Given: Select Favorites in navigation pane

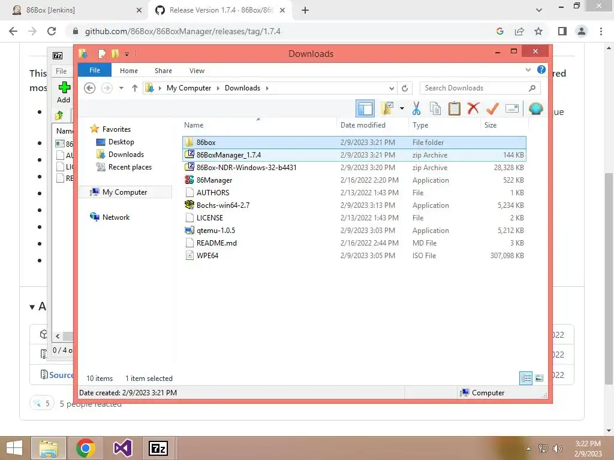Looking at the screenshot, I should [116, 129].
